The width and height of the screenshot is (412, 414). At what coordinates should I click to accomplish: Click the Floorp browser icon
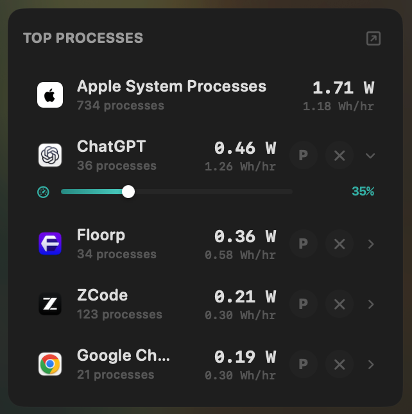pyautogui.click(x=50, y=244)
